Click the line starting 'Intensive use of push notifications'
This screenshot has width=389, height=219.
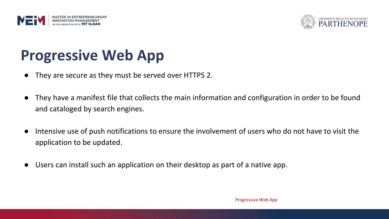[197, 131]
